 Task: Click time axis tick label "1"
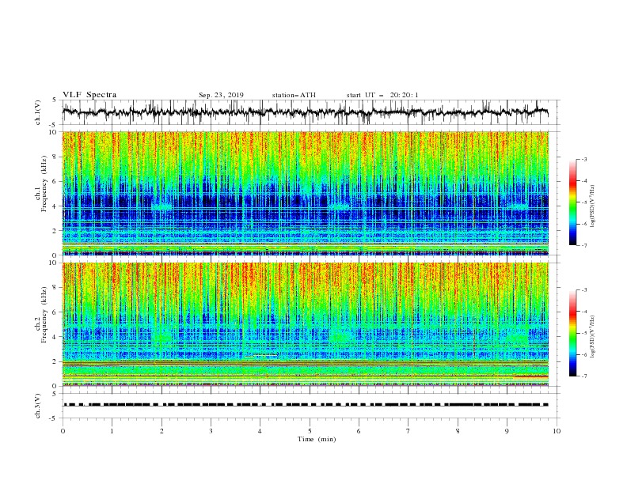tap(112, 431)
